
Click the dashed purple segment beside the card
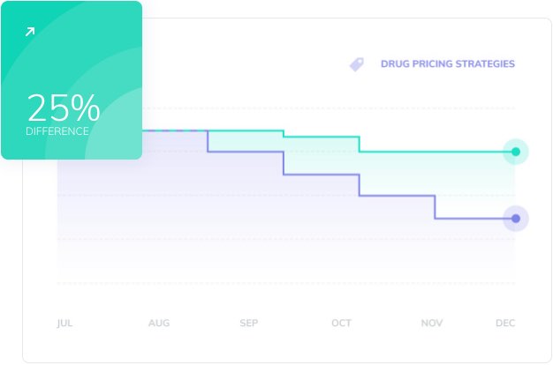[175, 130]
